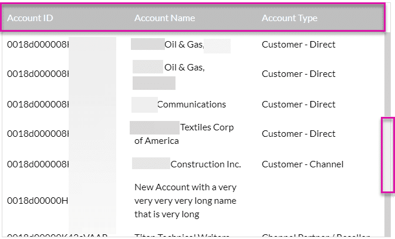Click the Account ID in the Communications row
This screenshot has width=395, height=239.
tap(38, 105)
